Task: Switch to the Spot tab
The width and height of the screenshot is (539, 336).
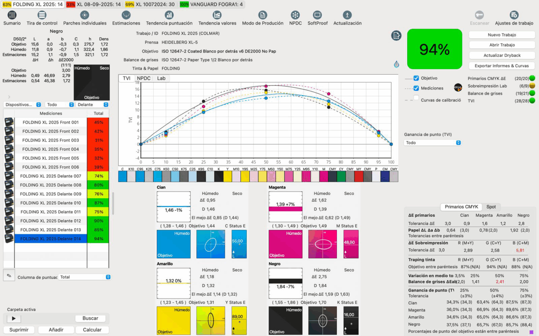Action: click(x=491, y=207)
